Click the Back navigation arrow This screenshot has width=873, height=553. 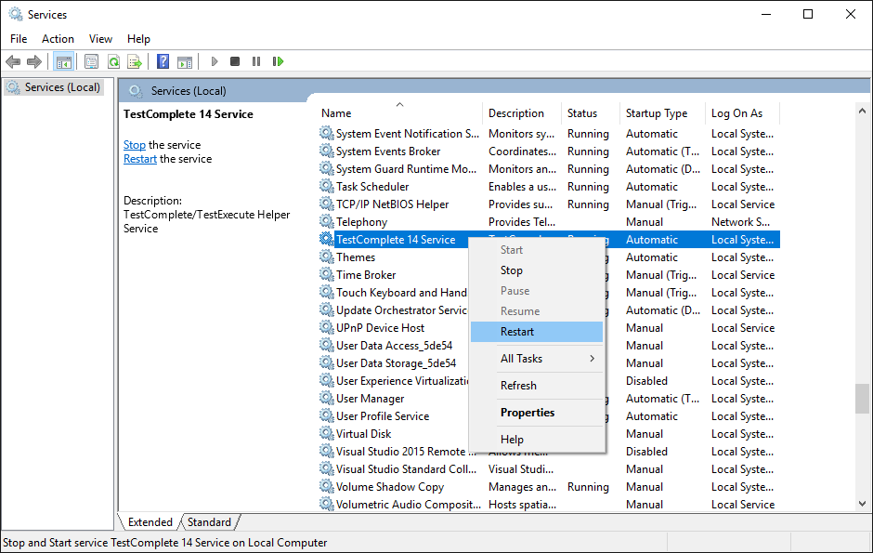coord(12,61)
